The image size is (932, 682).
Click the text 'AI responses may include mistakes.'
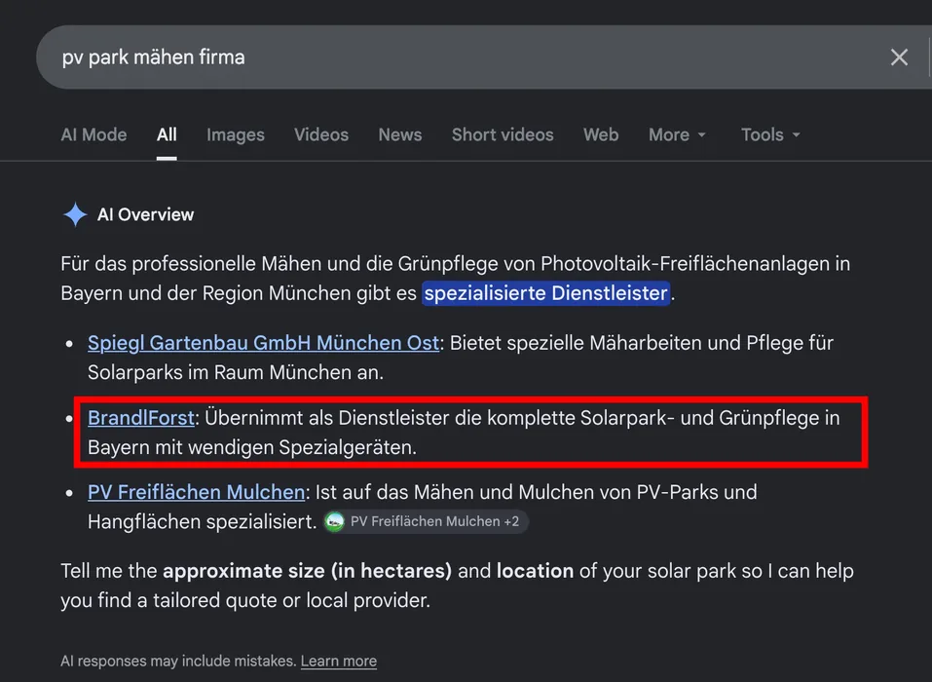coord(178,662)
